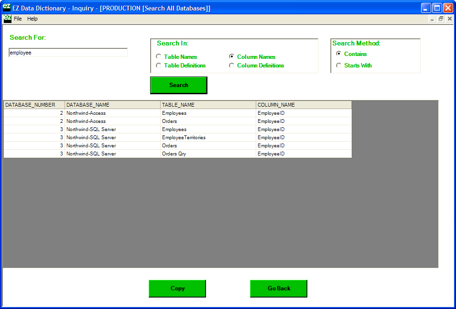Click the EZ application icon in title bar

tap(7, 8)
